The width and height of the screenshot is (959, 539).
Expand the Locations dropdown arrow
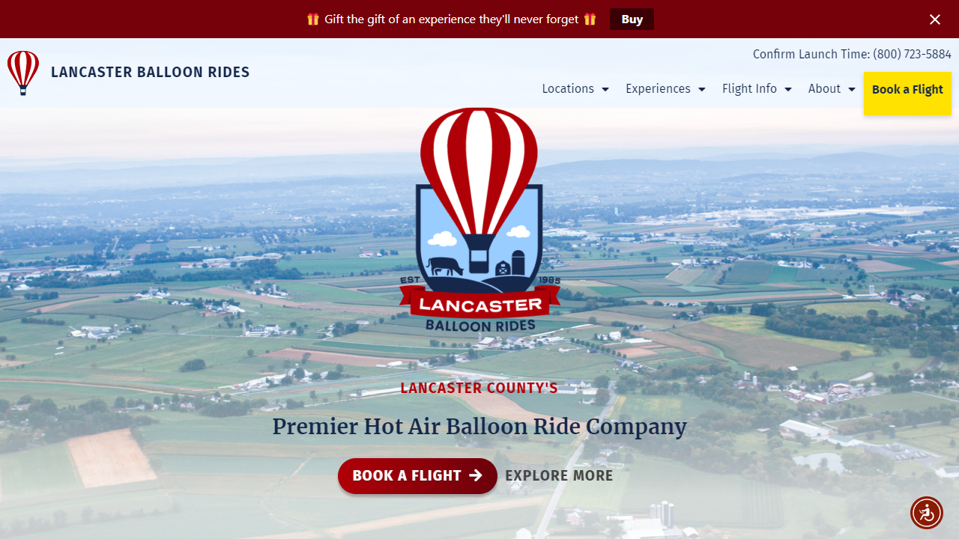(605, 89)
